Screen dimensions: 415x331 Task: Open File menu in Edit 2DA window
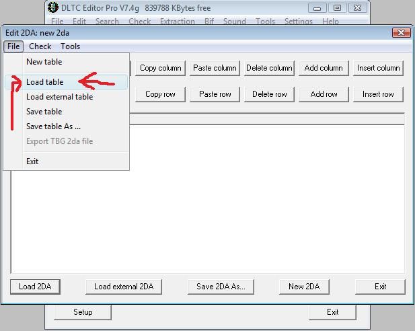13,46
